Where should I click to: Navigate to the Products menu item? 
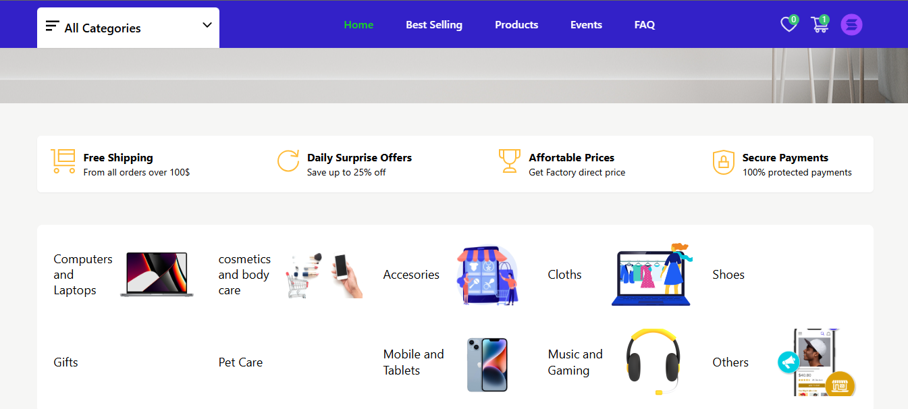(x=516, y=25)
